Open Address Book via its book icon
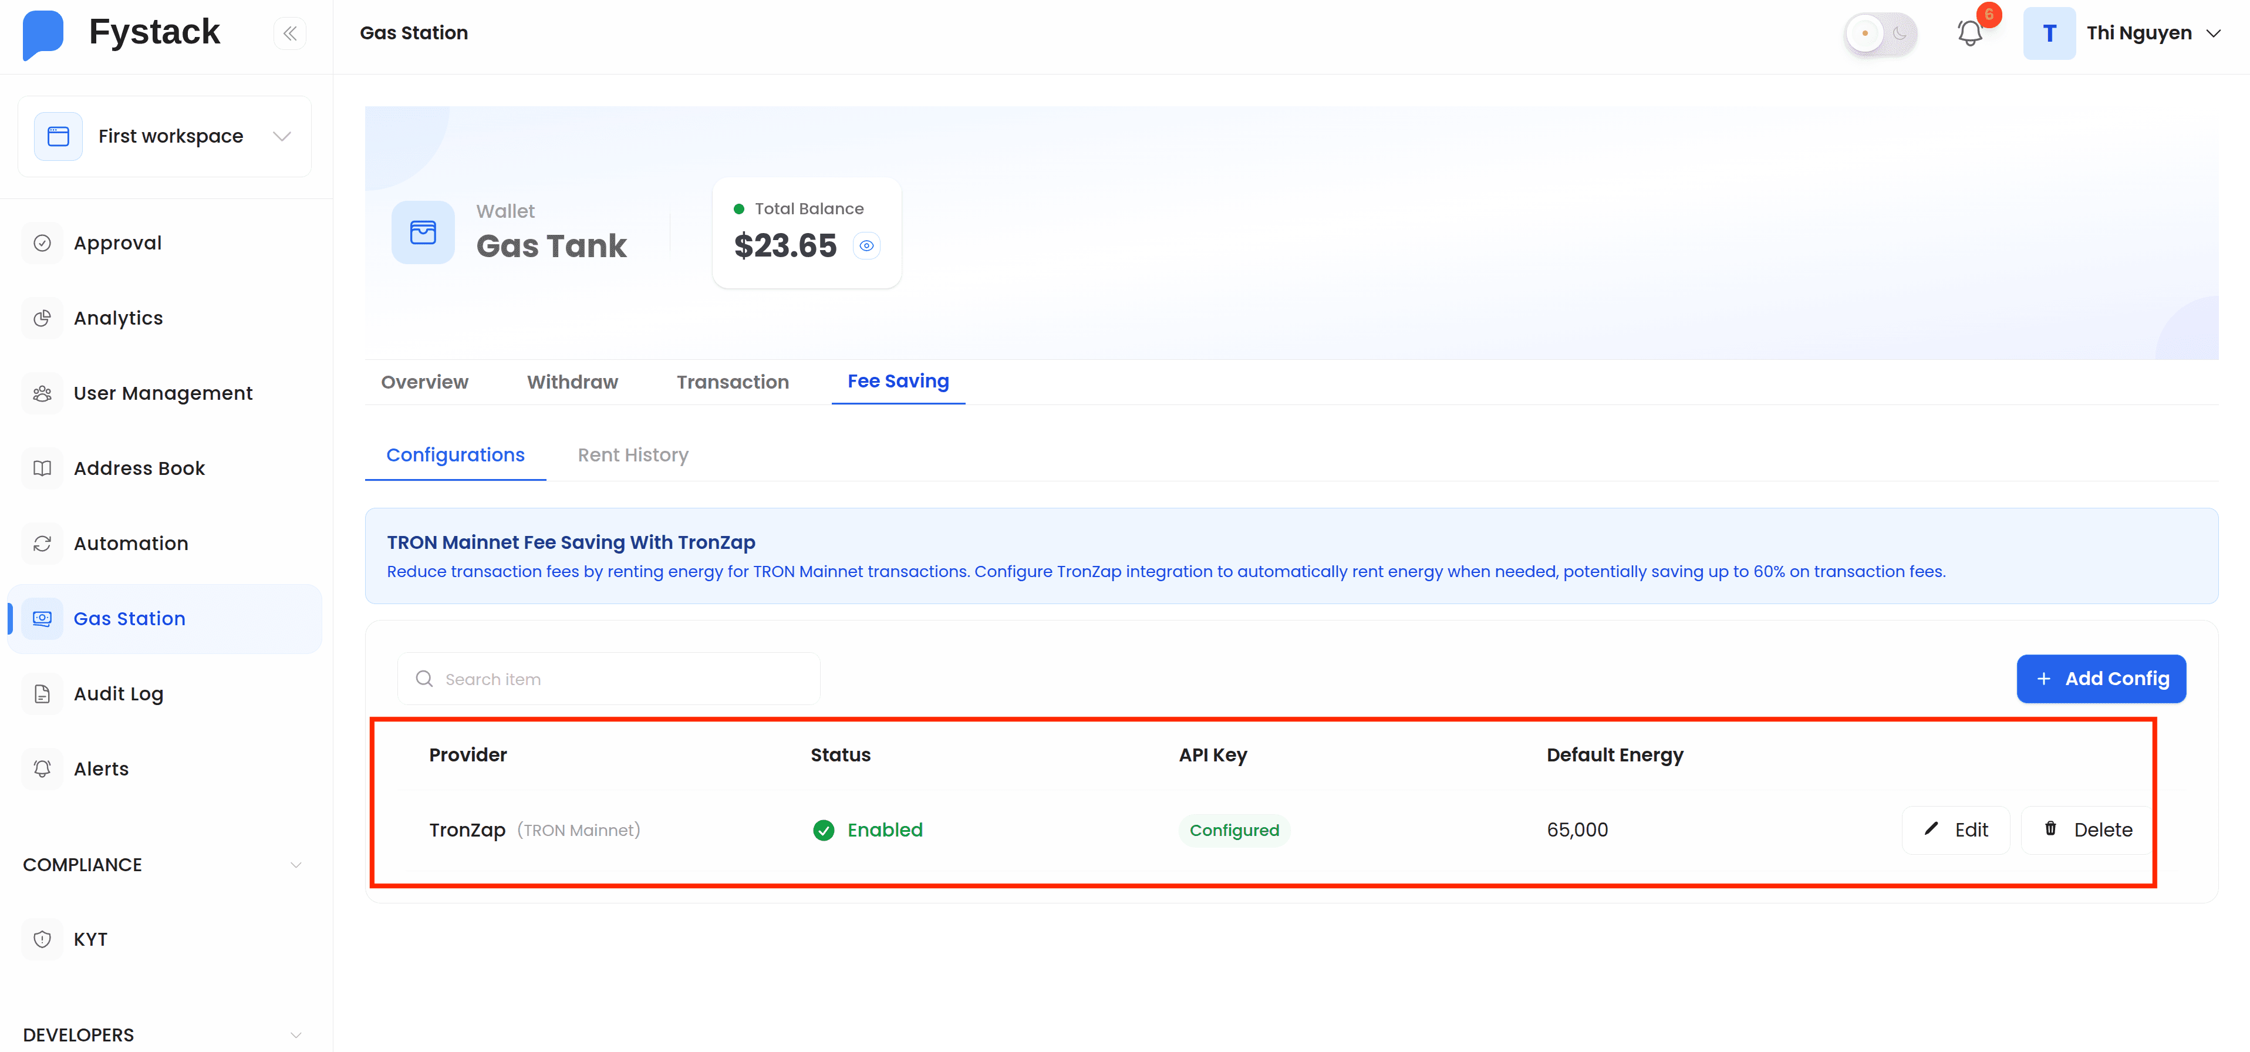 (42, 467)
